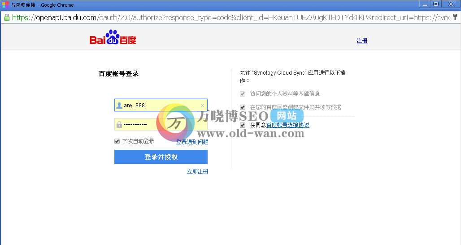Image resolution: width=461 pixels, height=245 pixels.
Task: Toggle the 我同意 agreement checkbox
Action: tap(243, 125)
